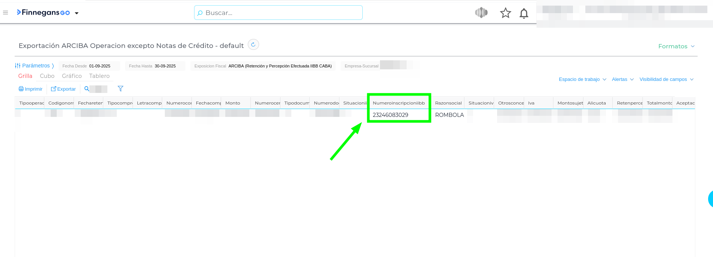Expand the Parámetros panel
713x257 pixels.
click(x=35, y=66)
